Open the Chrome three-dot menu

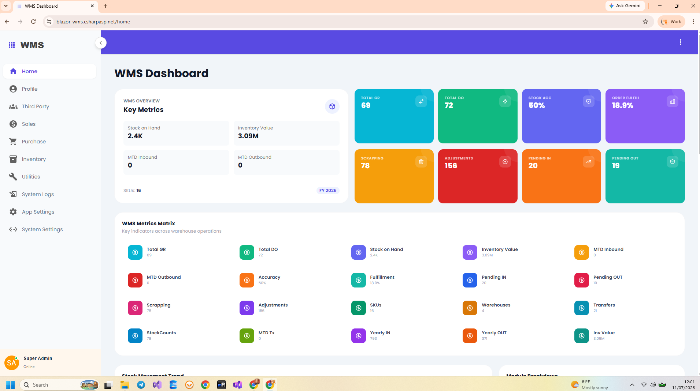[693, 22]
